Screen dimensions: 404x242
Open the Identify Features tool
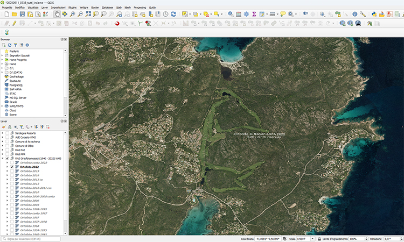click(x=230, y=14)
